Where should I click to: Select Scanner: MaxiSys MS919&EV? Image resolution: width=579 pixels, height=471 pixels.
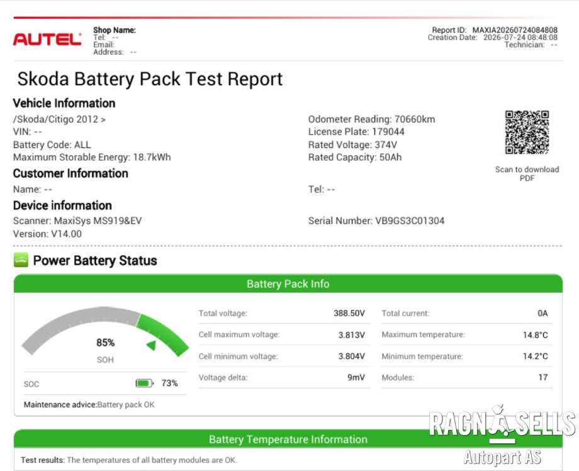coord(77,221)
